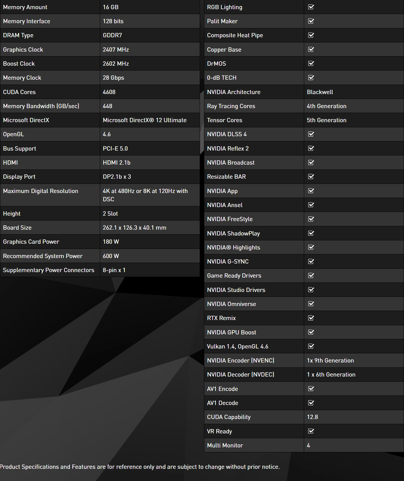Select the '4608' CUDA Cores value

(109, 92)
